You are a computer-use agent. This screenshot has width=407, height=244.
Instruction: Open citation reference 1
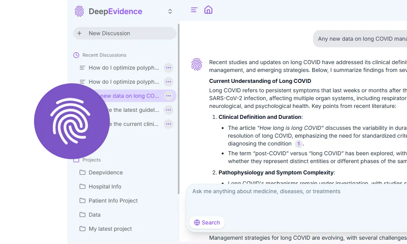pyautogui.click(x=298, y=144)
